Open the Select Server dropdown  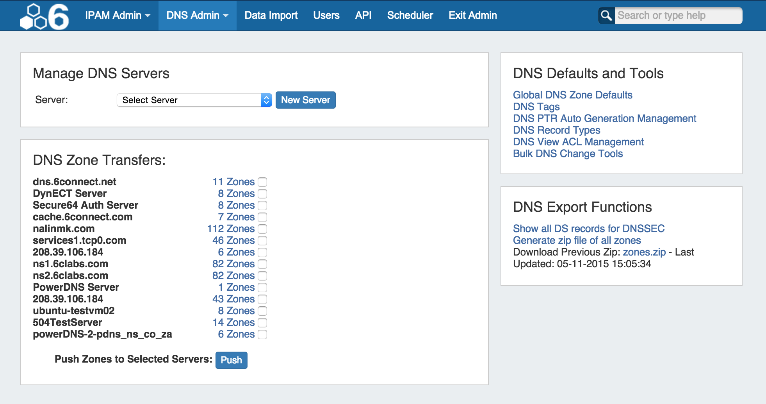click(194, 100)
